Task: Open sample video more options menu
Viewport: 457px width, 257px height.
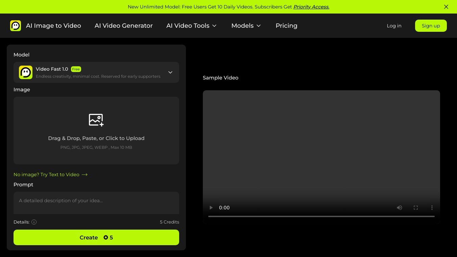Action: point(432,208)
